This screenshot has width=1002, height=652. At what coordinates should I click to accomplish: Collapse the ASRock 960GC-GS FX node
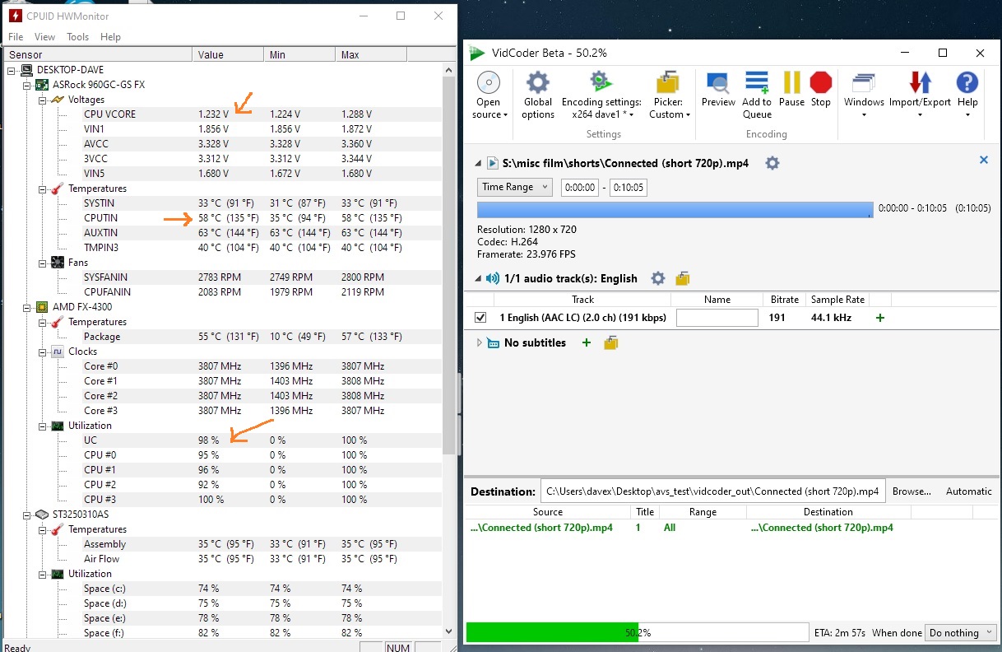click(x=27, y=85)
